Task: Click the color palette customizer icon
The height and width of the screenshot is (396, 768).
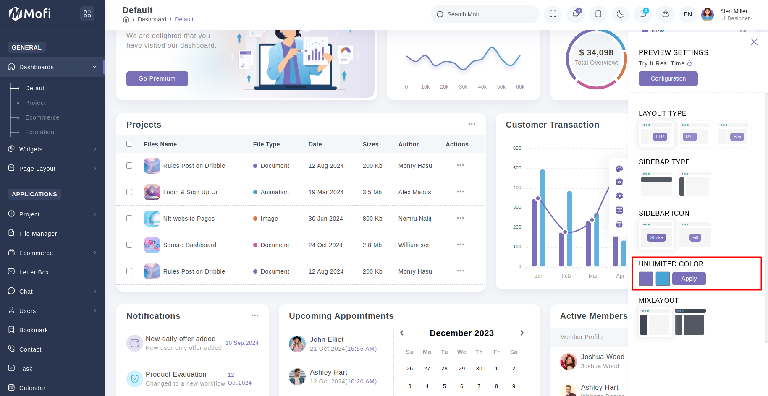Action: 619,169
